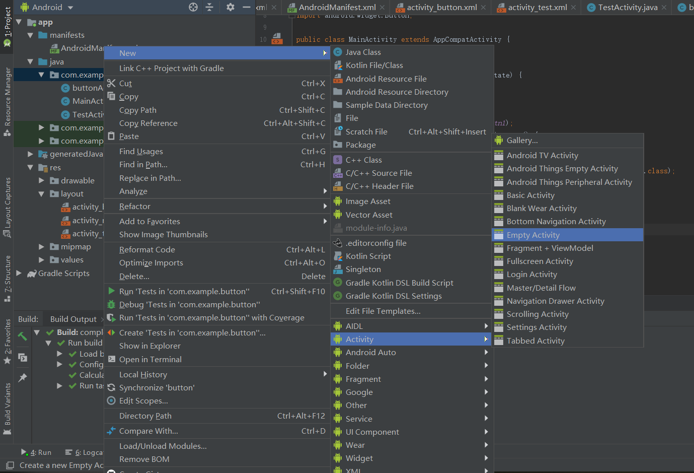Screen dimensions: 694x473
Task: Run 'Tests in com.example.button'
Action: point(217,291)
